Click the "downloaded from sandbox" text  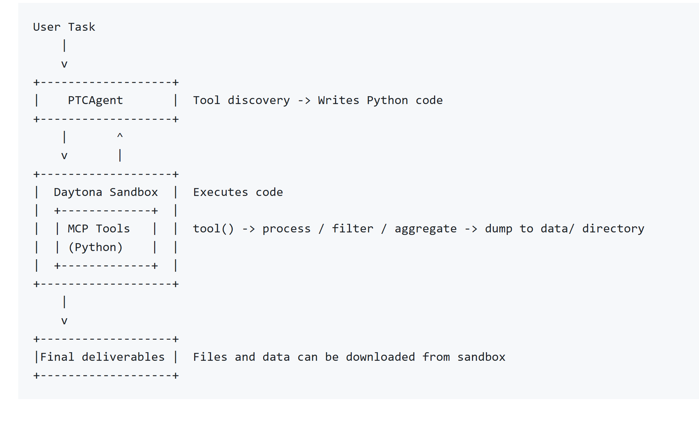tap(425, 357)
